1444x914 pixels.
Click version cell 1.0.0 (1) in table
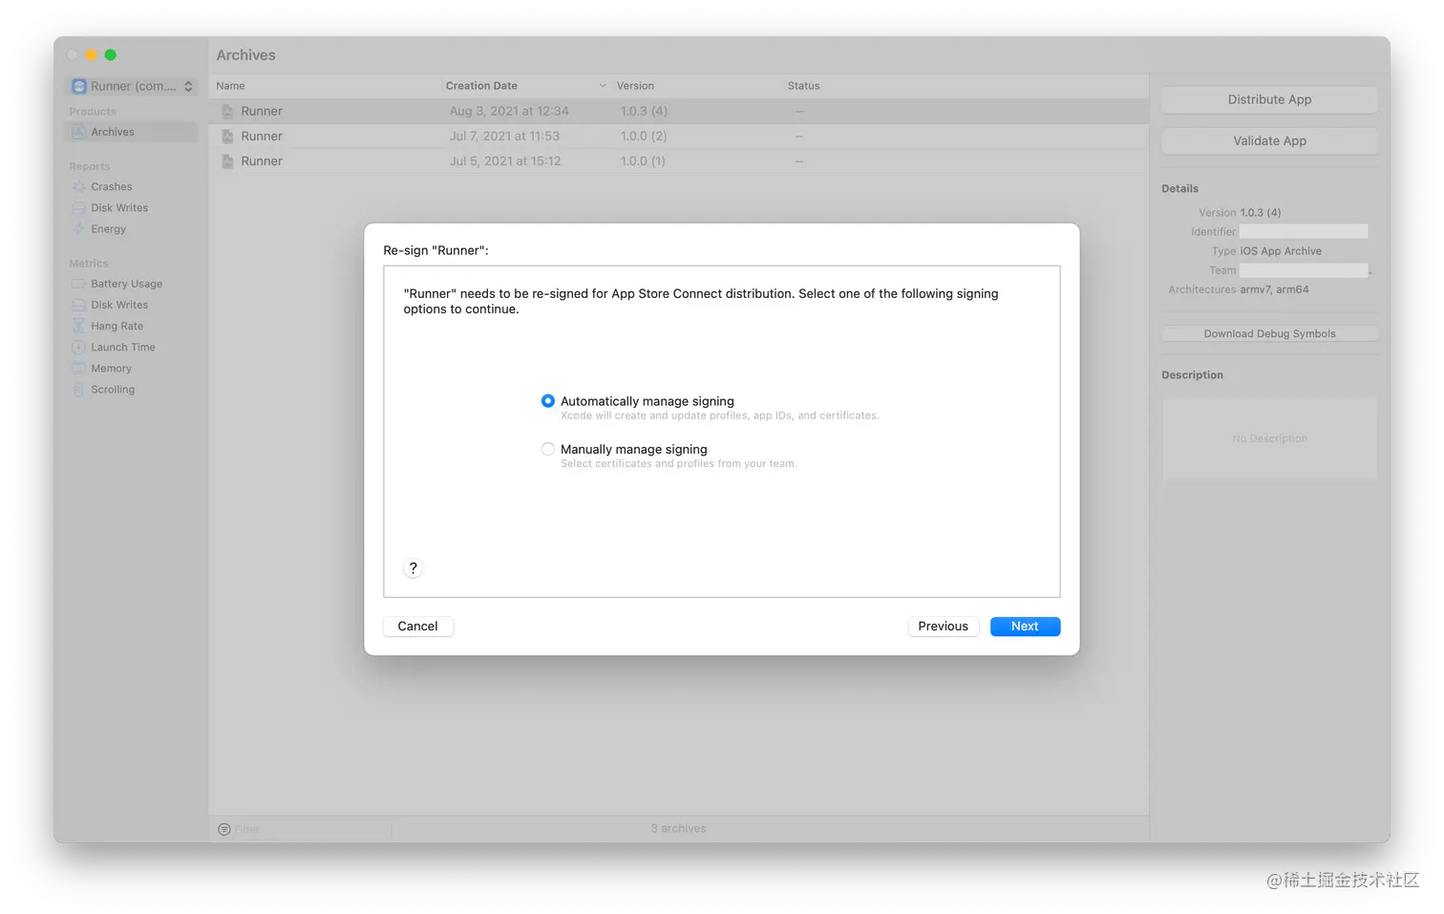[643, 161]
